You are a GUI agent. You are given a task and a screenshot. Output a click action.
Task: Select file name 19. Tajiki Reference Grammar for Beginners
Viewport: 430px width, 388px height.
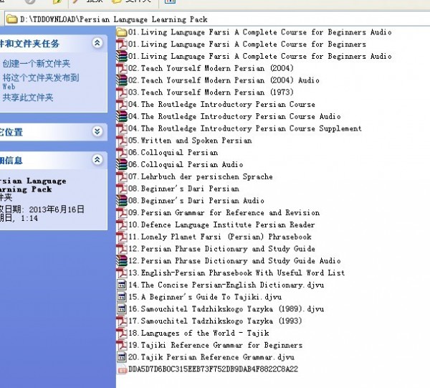tap(215, 345)
